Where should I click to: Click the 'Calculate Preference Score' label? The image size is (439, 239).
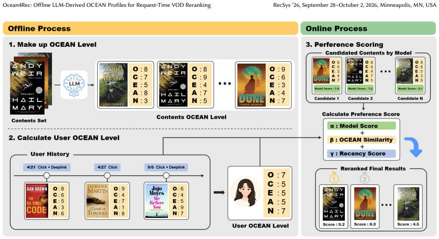[361, 114]
